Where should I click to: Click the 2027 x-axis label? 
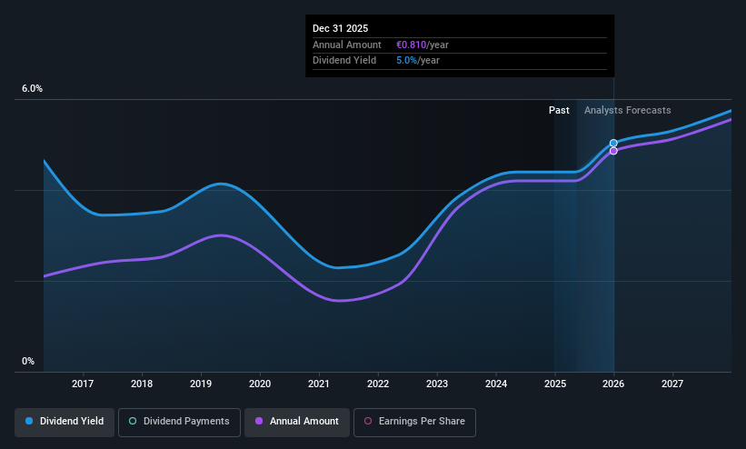tap(672, 384)
